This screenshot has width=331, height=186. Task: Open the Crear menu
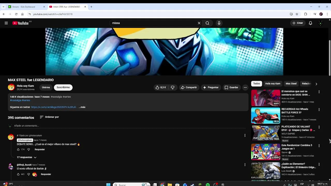298,23
